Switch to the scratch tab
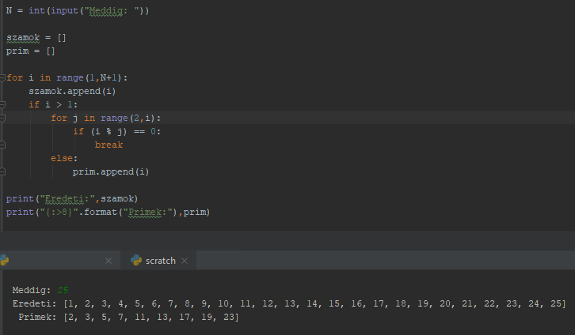The image size is (575, 335). pos(160,261)
